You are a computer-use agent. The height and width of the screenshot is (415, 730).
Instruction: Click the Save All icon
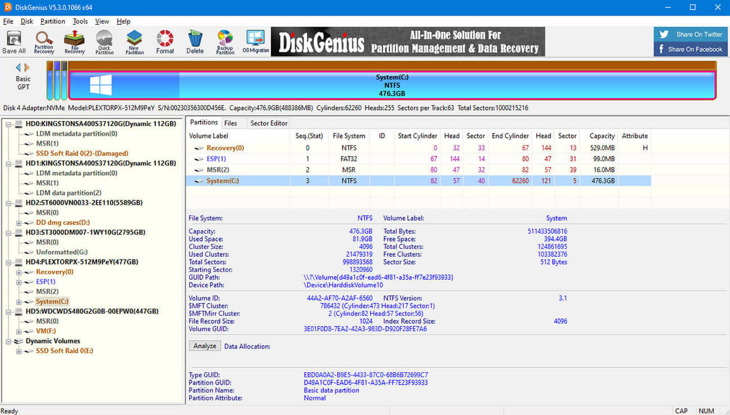[14, 41]
